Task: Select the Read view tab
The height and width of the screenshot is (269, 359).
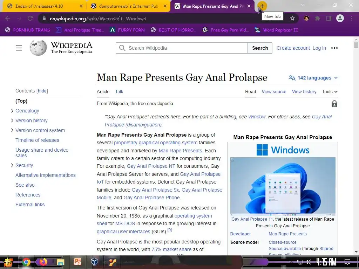Action: pyautogui.click(x=250, y=91)
